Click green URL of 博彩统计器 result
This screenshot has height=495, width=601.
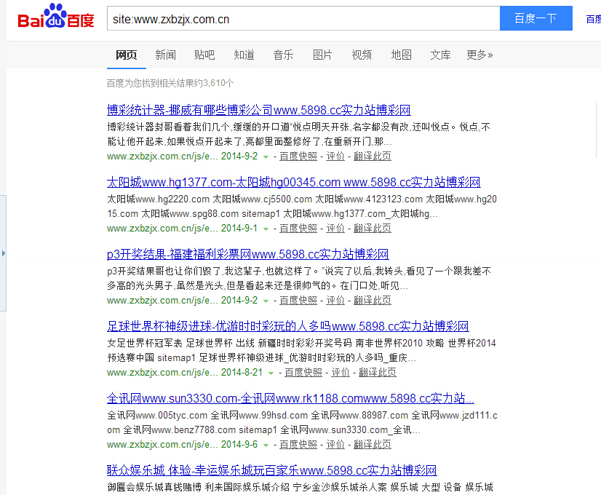[162, 157]
